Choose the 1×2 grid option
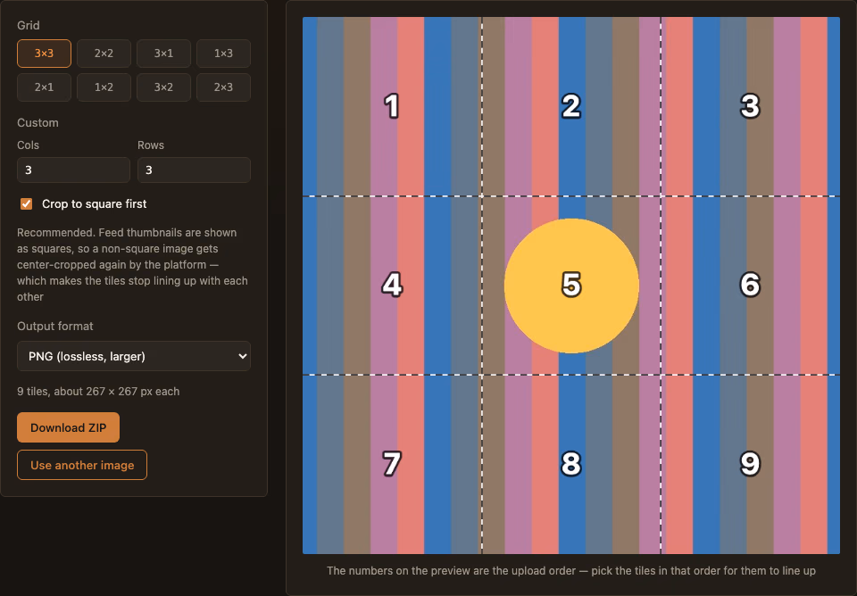Screen dimensions: 857x596 [x=104, y=87]
